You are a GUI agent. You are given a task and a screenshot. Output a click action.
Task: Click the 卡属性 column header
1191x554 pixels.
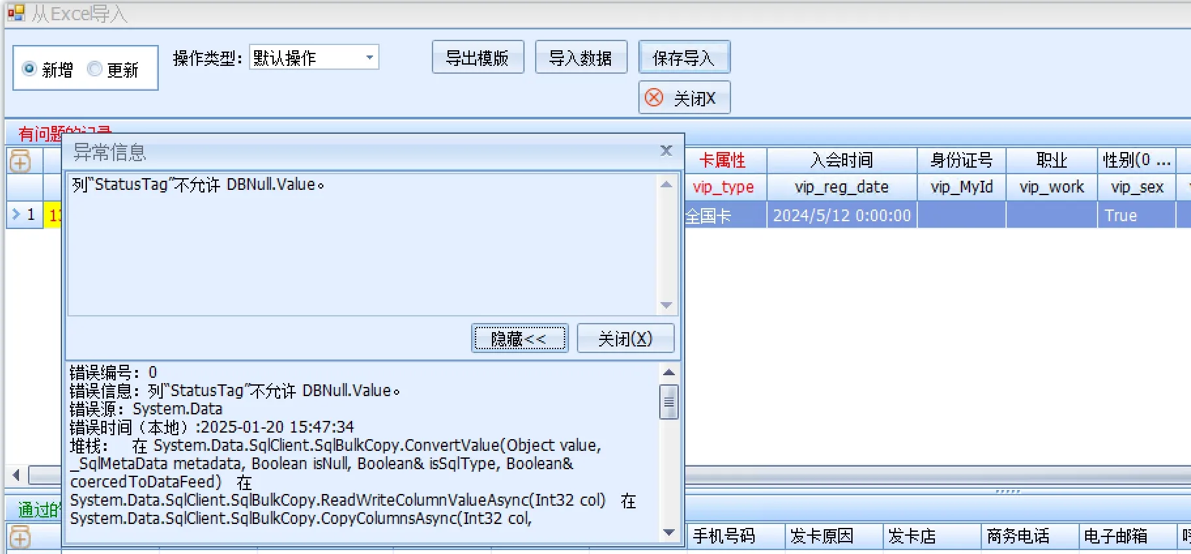tap(723, 160)
